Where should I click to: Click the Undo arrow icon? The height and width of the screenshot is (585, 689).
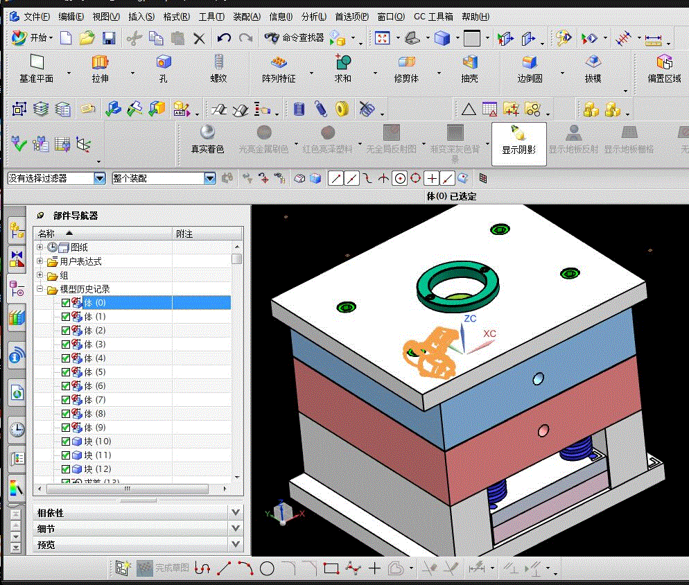(x=224, y=38)
